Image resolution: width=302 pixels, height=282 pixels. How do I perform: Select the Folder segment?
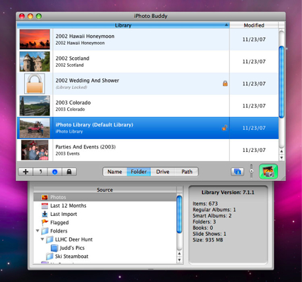pos(139,172)
